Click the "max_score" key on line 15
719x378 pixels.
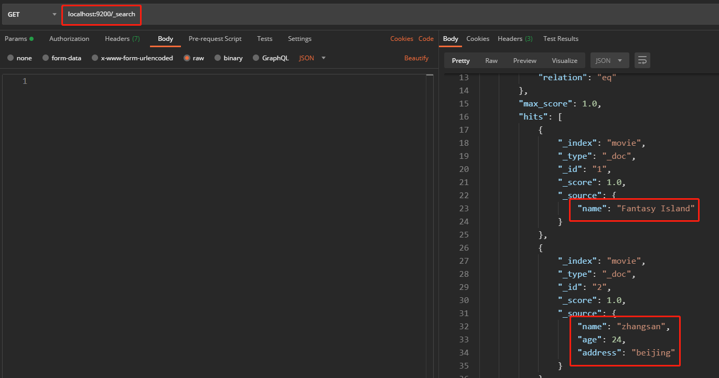coord(546,104)
